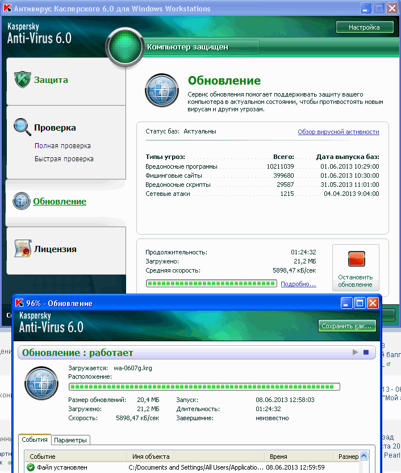Open the Защита section shield icon
The image size is (401, 473).
click(22, 79)
